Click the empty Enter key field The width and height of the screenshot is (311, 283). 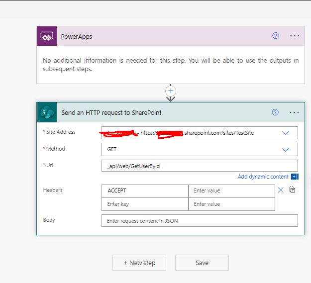click(x=145, y=204)
